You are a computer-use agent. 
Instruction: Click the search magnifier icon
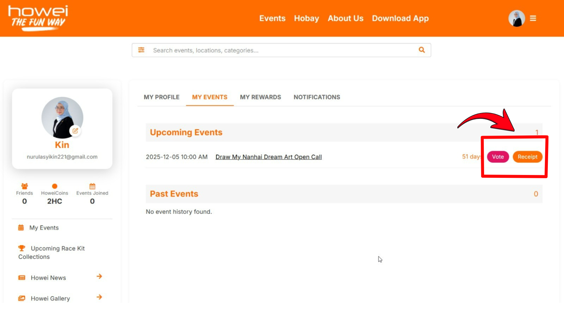point(422,50)
